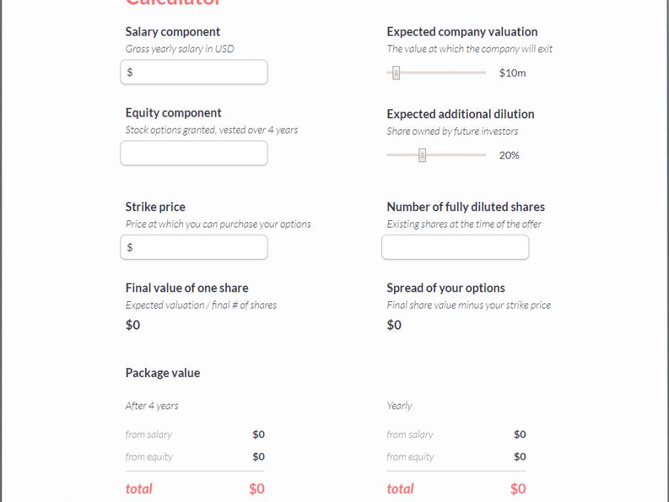
Task: Click the Spread of your options amount
Action: pyautogui.click(x=394, y=325)
